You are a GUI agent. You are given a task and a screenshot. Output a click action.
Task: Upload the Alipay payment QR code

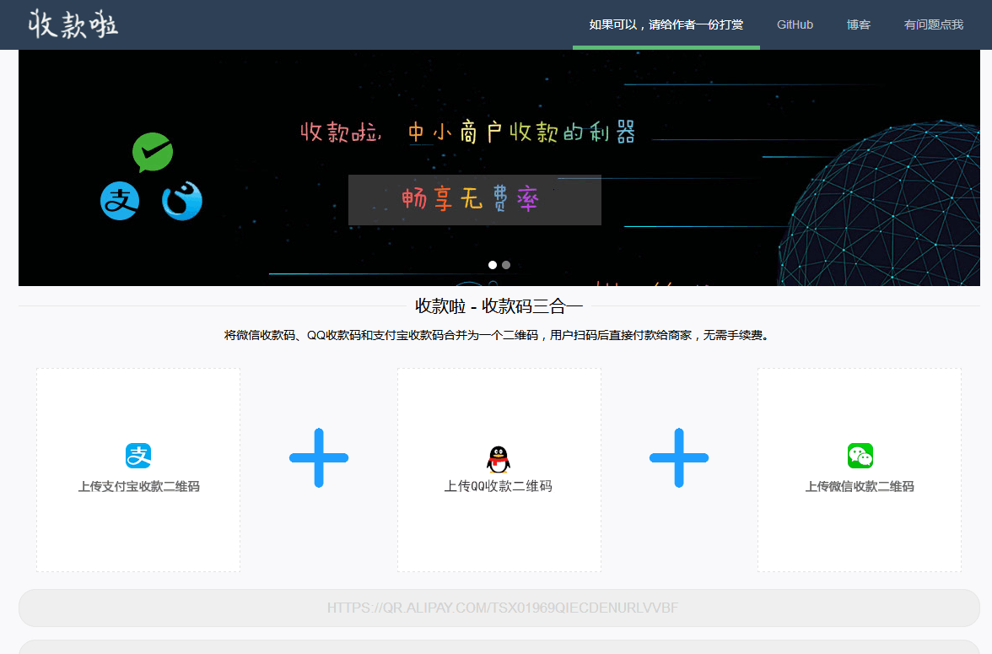137,469
